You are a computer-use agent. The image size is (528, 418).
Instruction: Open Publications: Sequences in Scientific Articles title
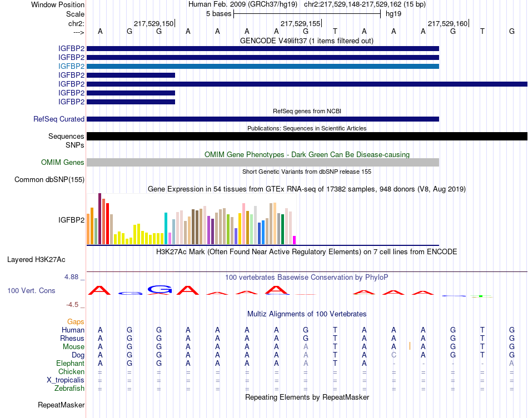click(307, 128)
